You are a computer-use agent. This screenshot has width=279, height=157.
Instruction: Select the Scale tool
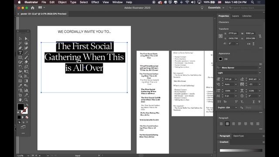pyautogui.click(x=26, y=67)
